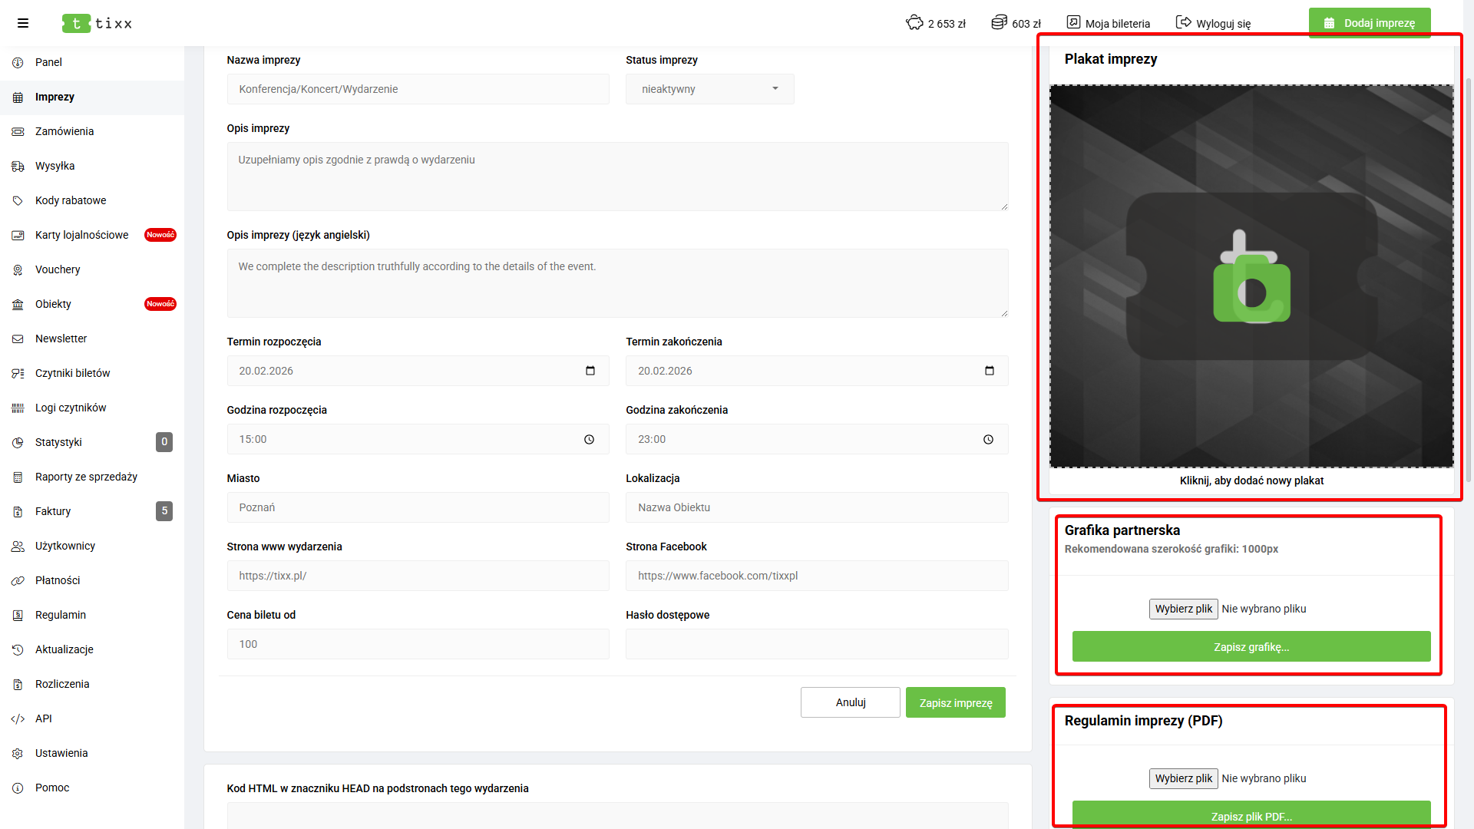
Task: Open clock picker for Godzina zakończenia
Action: pyautogui.click(x=988, y=440)
